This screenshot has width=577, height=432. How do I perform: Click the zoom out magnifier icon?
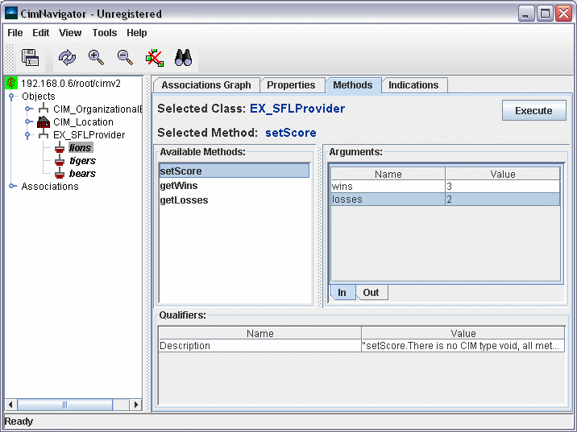[x=125, y=57]
